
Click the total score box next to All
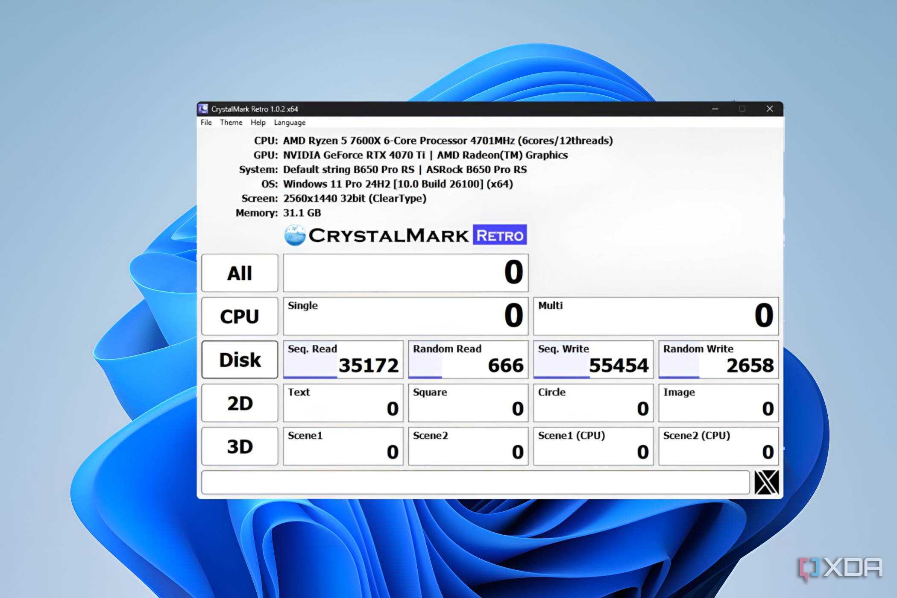406,273
